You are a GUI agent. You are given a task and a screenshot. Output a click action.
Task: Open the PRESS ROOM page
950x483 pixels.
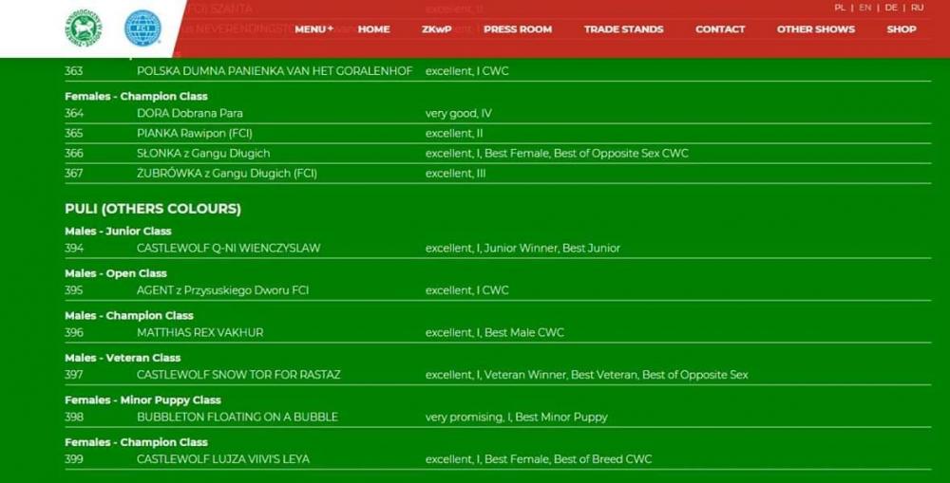[x=518, y=29]
